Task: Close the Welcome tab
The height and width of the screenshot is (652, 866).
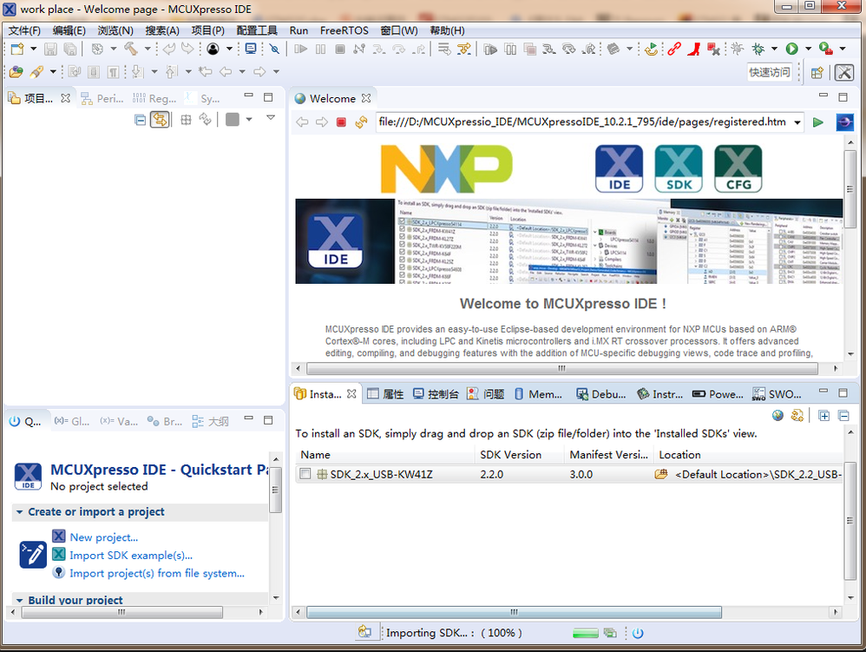Action: click(x=365, y=98)
